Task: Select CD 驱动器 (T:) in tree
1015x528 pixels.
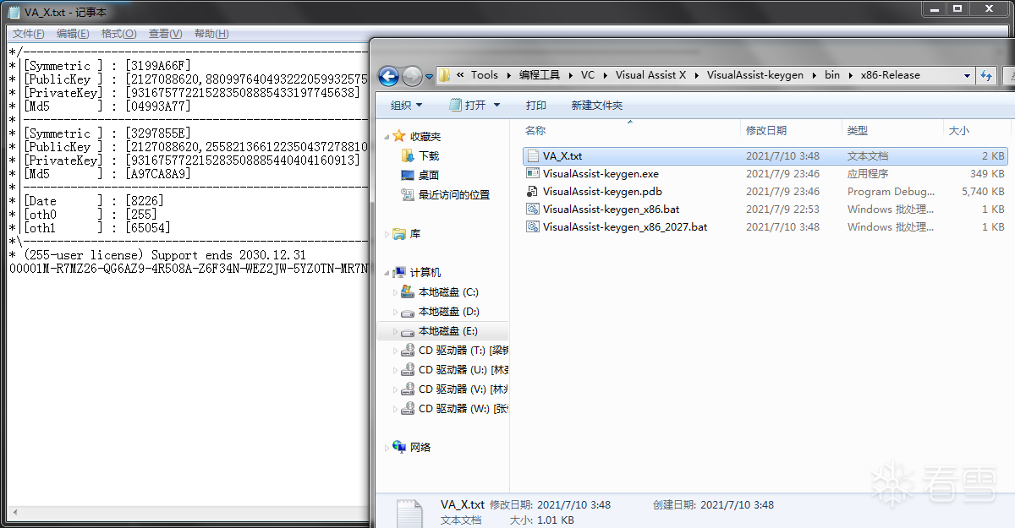Action: point(464,351)
